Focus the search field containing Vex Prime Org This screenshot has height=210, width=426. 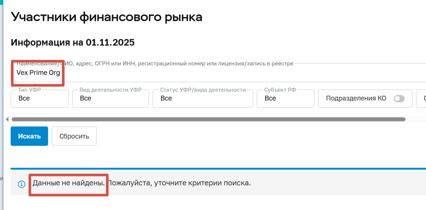(147, 73)
